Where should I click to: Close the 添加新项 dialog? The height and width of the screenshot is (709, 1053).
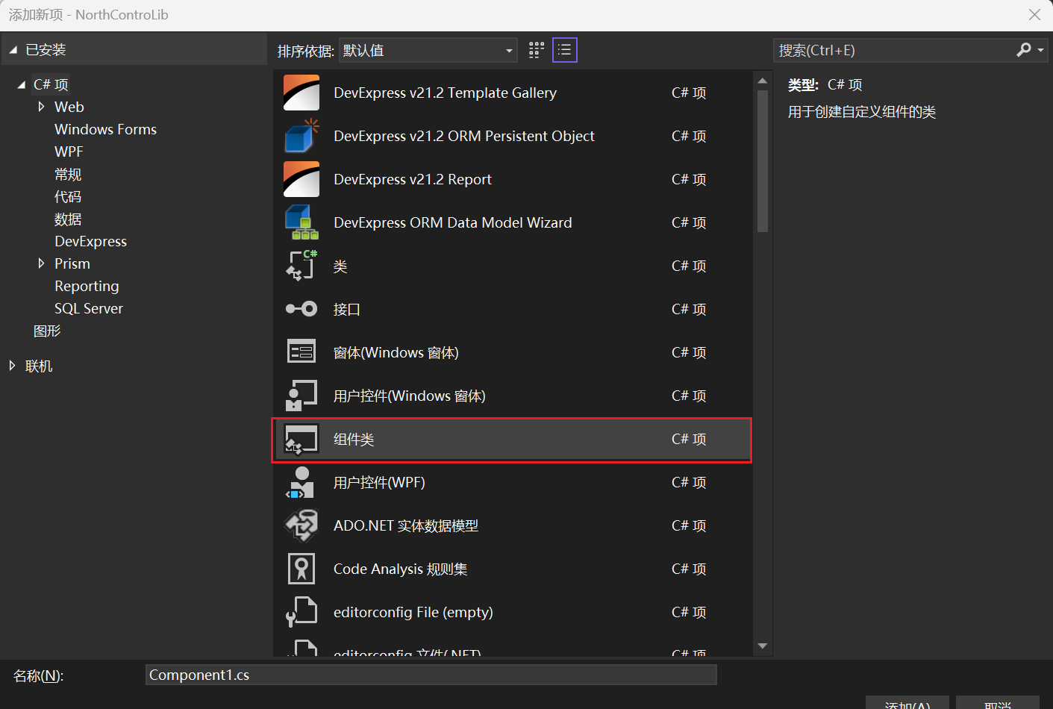[1034, 14]
